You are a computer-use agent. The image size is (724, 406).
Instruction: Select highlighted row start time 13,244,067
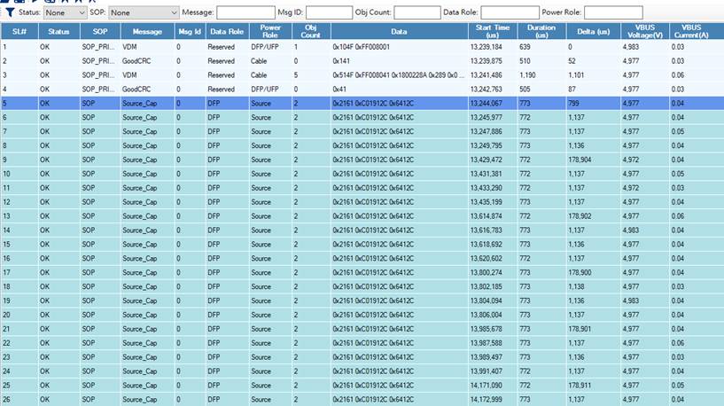click(487, 104)
